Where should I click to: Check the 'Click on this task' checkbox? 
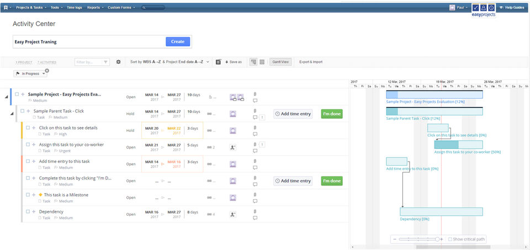click(x=28, y=127)
